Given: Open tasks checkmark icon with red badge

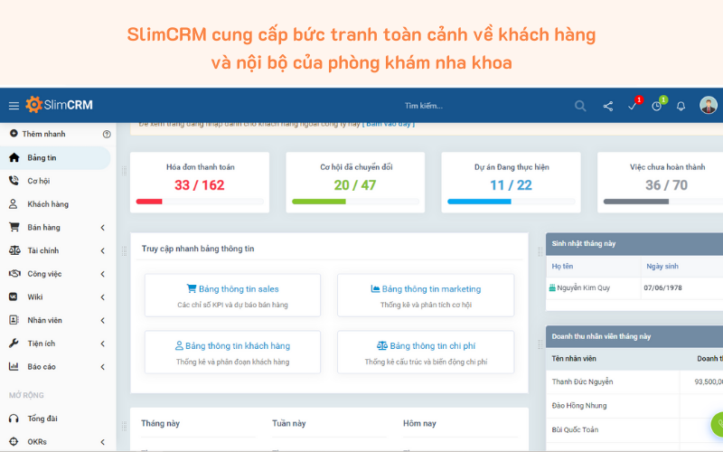Looking at the screenshot, I should pos(633,106).
